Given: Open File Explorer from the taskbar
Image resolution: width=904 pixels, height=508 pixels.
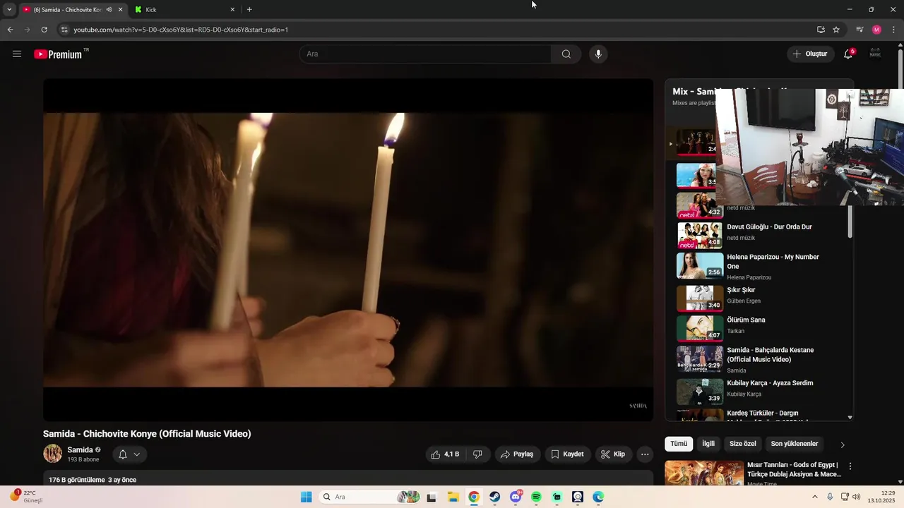Looking at the screenshot, I should click(x=453, y=497).
